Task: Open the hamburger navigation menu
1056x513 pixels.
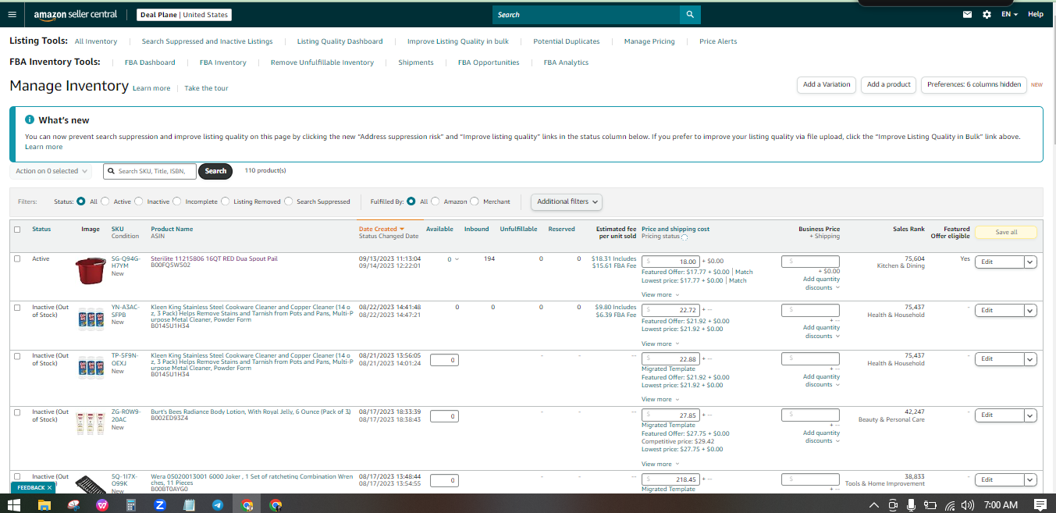Action: tap(12, 15)
